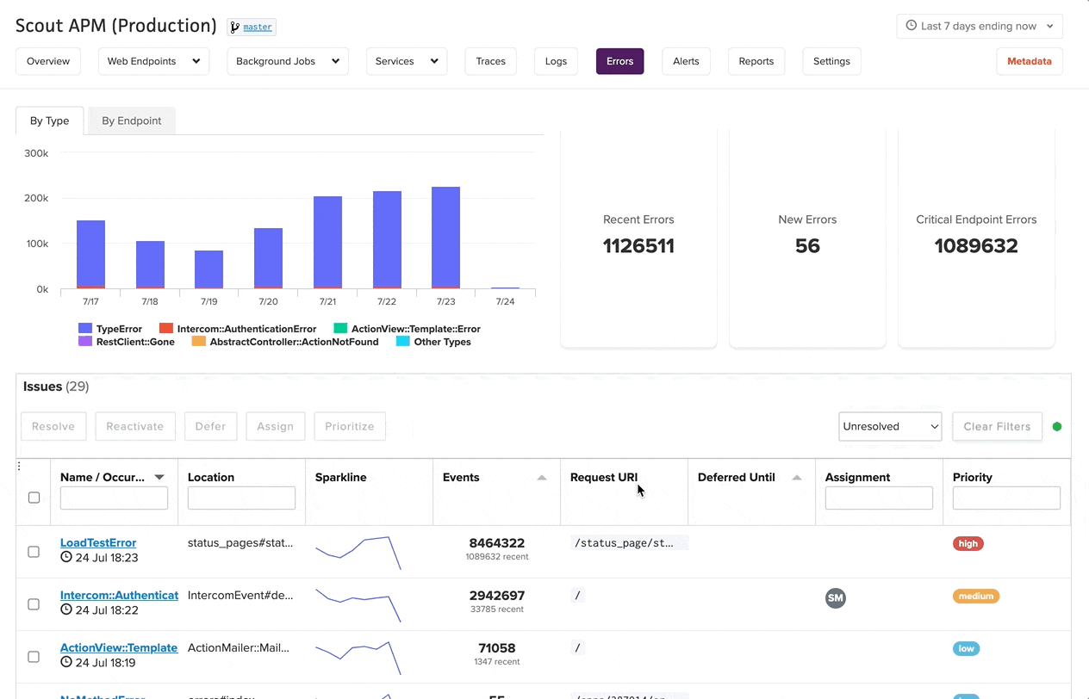The height and width of the screenshot is (699, 1089).
Task: Click the medium priority badge
Action: coord(976,596)
